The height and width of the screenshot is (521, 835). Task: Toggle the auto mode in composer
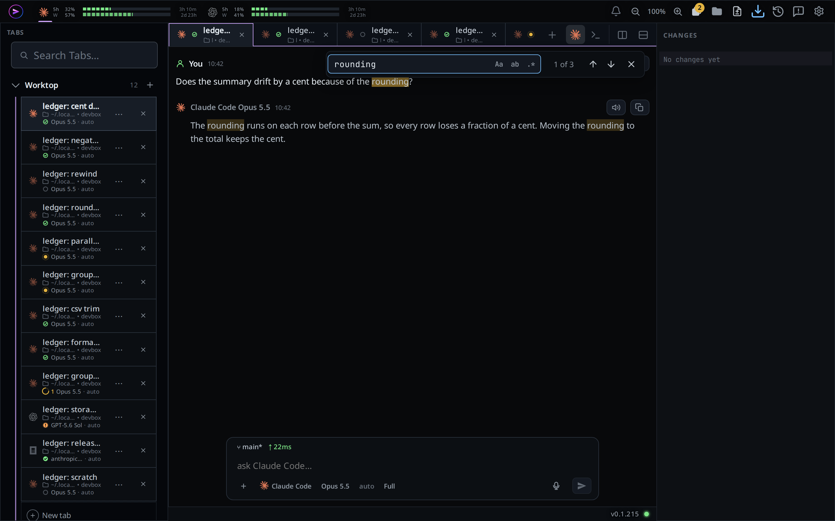[x=366, y=486]
